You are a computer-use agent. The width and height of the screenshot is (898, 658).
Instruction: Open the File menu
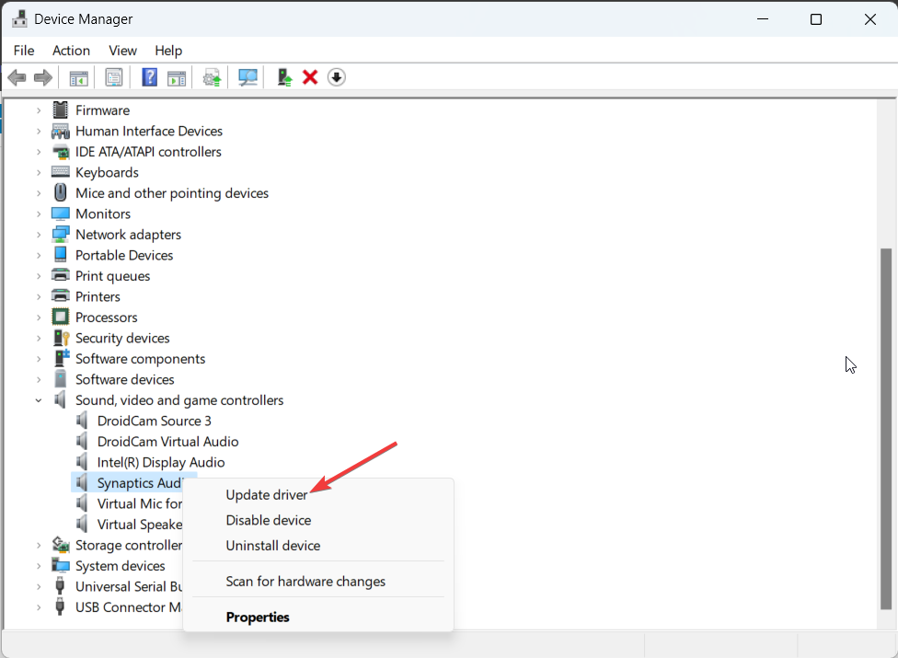[24, 51]
